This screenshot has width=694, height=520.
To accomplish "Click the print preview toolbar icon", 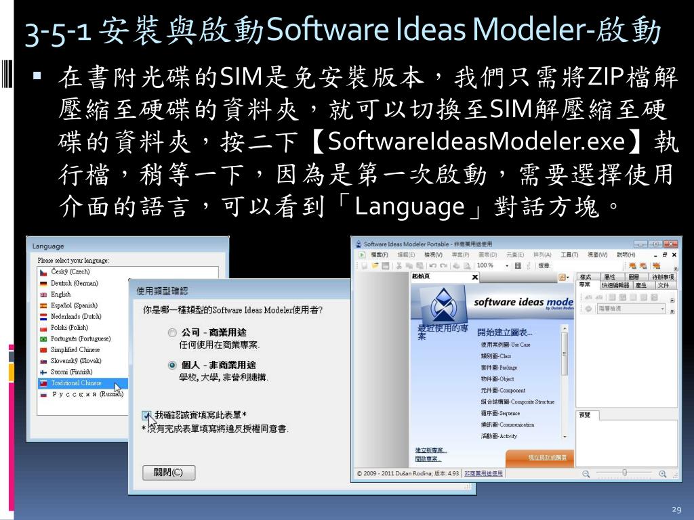I will click(467, 265).
